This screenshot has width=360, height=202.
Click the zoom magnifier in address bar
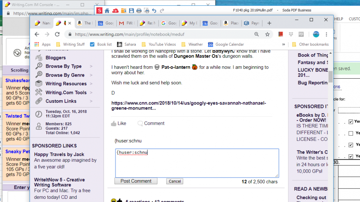(x=256, y=34)
